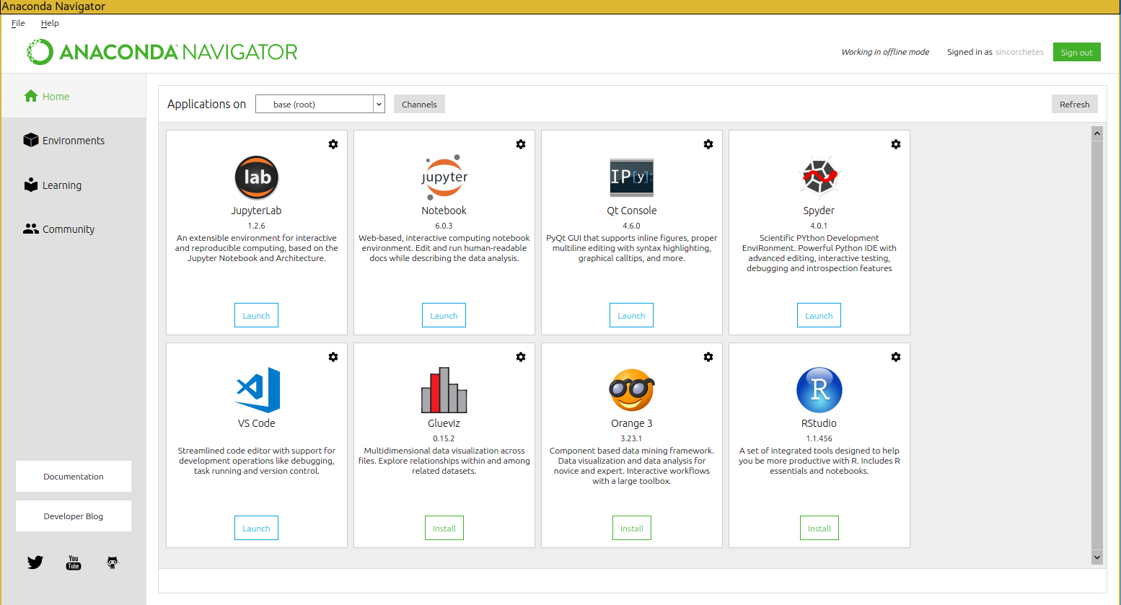The height and width of the screenshot is (605, 1121).
Task: Open the gear dropdown on Qt Console
Action: pyautogui.click(x=708, y=144)
